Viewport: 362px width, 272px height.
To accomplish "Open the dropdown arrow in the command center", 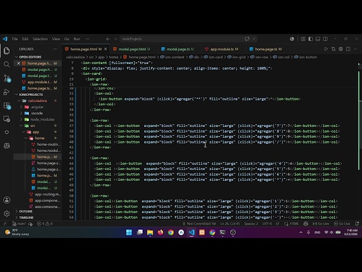I will tap(254, 39).
